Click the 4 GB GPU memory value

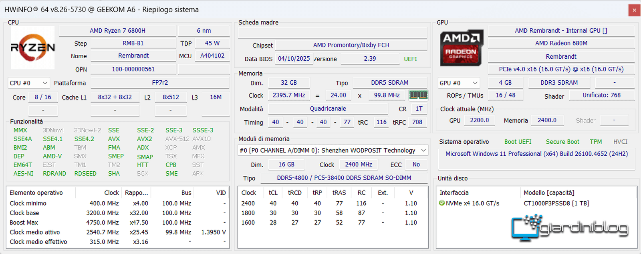point(505,83)
